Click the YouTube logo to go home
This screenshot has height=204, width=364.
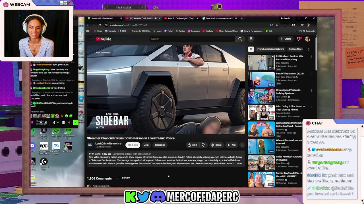(104, 39)
